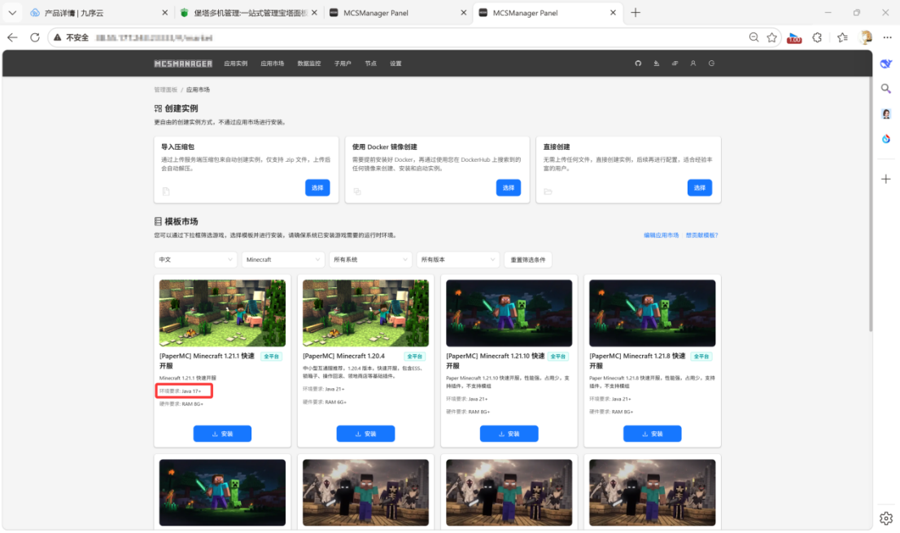Click 全平台 tag on Minecraft 1.20.4 card
Viewport: 900px width, 533px height.
[414, 356]
